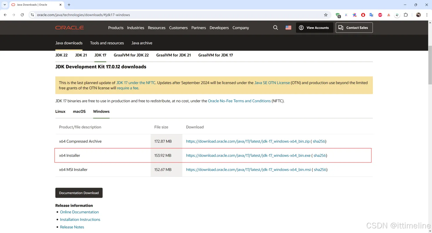Click Contact Sales button
432x233 pixels.
pos(354,28)
